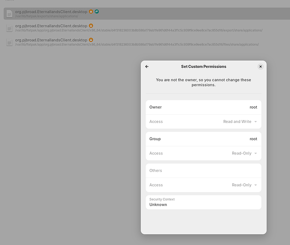The height and width of the screenshot is (245, 290).
Task: Select the Owner root row
Action: [203, 107]
